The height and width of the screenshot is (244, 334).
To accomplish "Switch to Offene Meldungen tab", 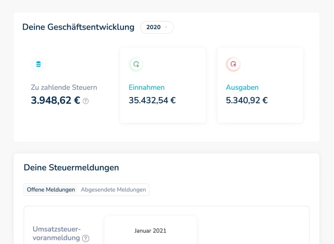I will click(51, 190).
